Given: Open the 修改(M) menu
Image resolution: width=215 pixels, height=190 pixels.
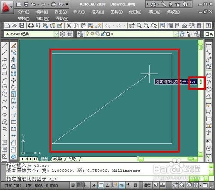Looking at the screenshot, I should 173,12.
